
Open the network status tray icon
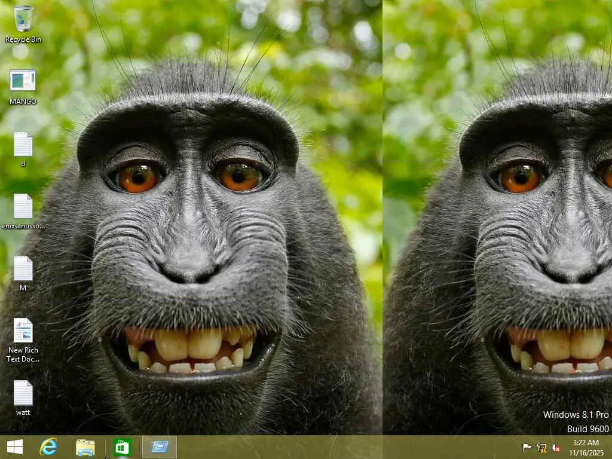tap(541, 447)
